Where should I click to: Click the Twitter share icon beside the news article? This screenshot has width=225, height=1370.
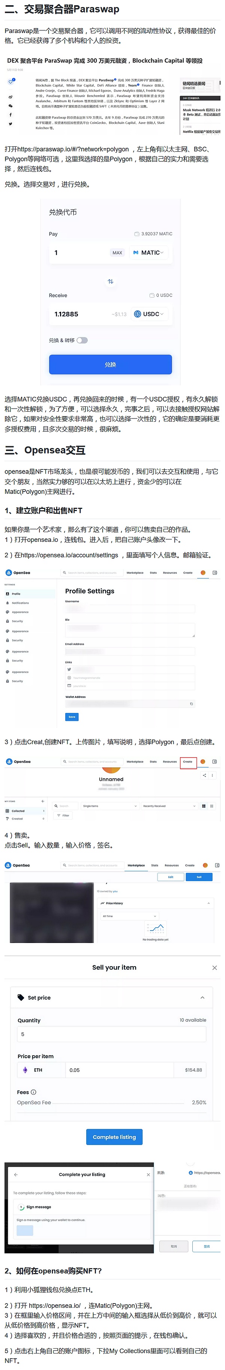[10, 124]
